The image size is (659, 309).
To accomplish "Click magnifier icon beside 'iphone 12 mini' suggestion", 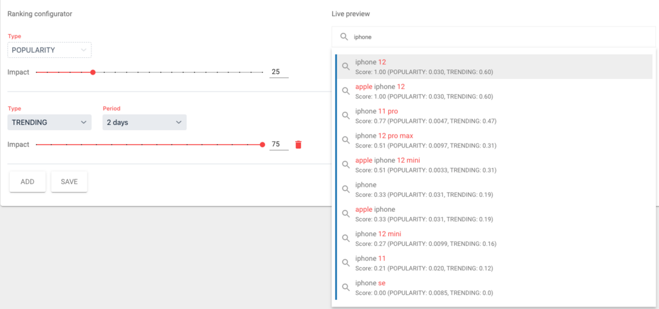I will (x=346, y=238).
